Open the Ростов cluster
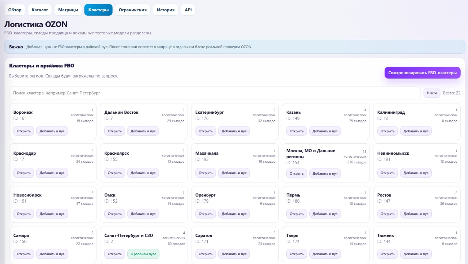Image resolution: width=468 pixels, height=264 pixels. (388, 214)
